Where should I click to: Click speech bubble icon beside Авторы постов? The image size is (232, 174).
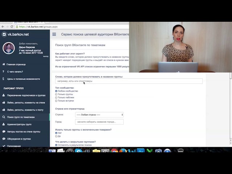click(x=4, y=132)
